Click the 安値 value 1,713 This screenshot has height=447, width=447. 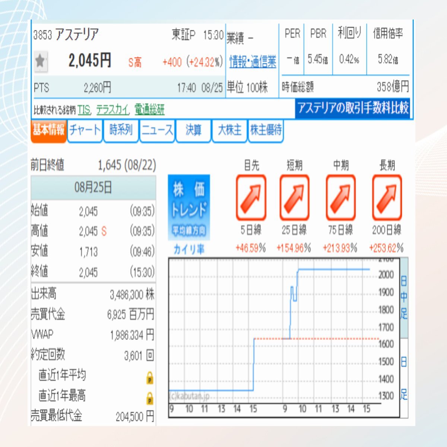coord(88,252)
